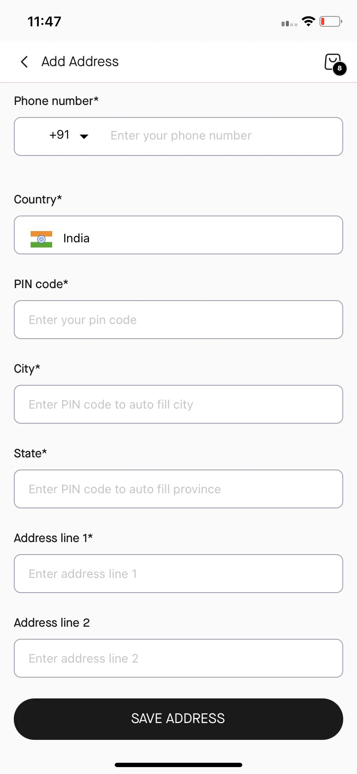
Task: Open the shopping bag cart icon
Action: point(333,62)
